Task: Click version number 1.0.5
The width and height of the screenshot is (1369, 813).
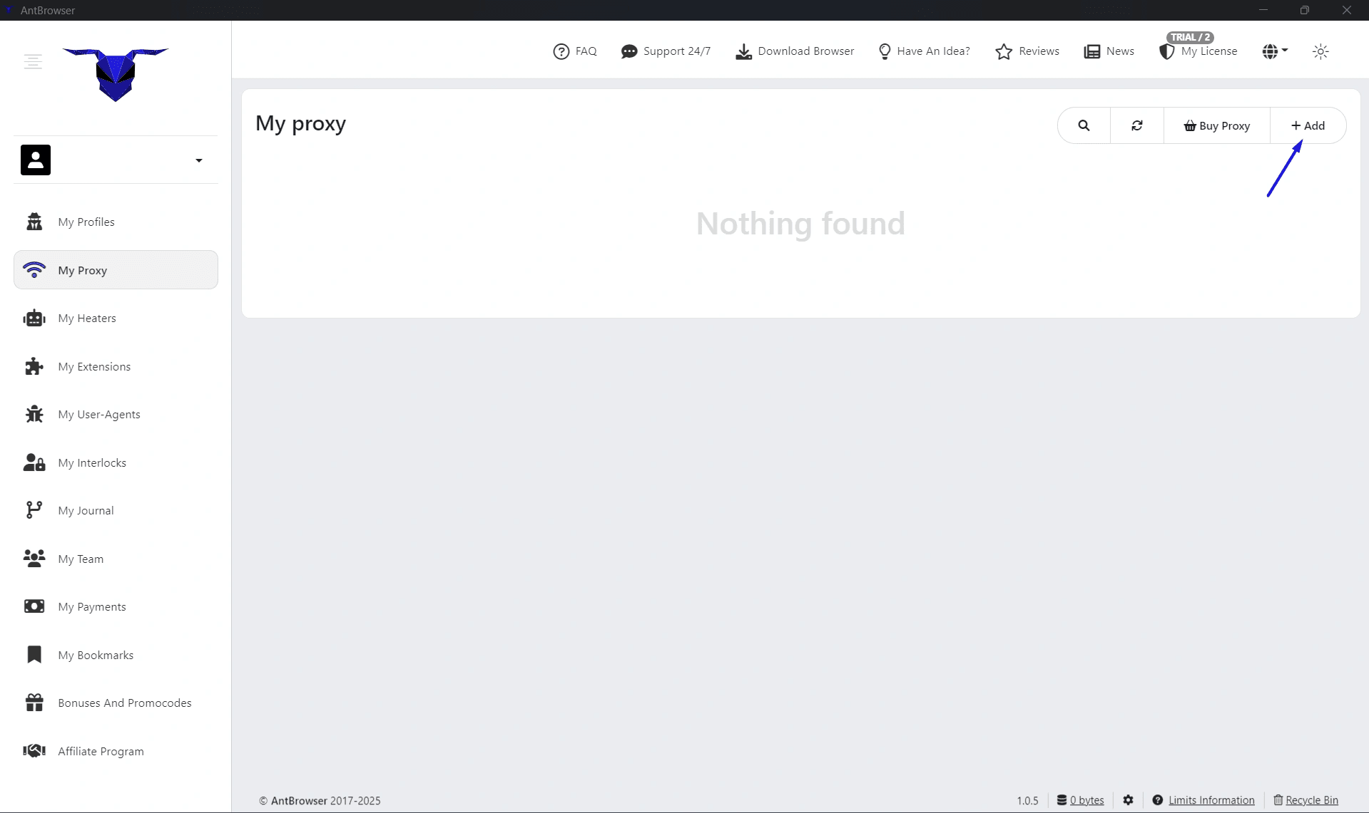Action: (x=1027, y=800)
